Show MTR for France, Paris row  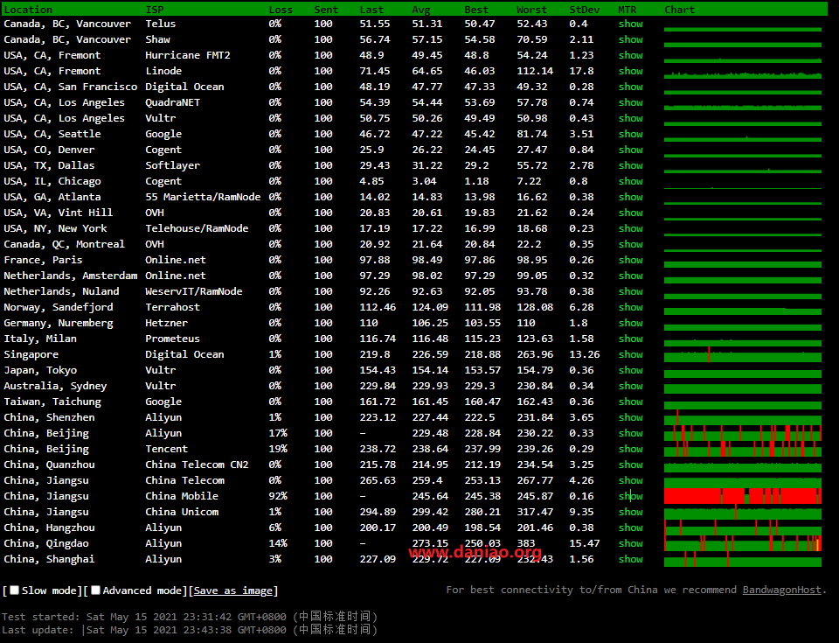coord(630,260)
